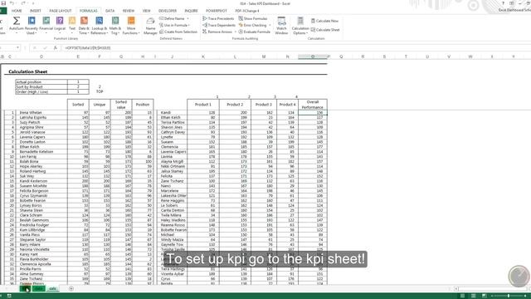The width and height of the screenshot is (531, 299).
Task: Click the macro record status bar icon
Action: pos(9,296)
